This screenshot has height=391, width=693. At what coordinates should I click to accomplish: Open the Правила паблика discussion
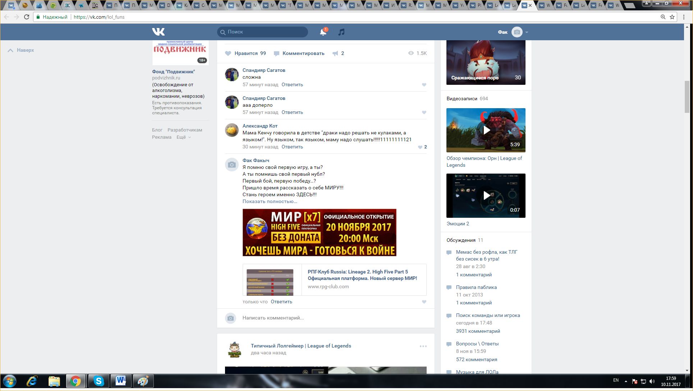476,287
